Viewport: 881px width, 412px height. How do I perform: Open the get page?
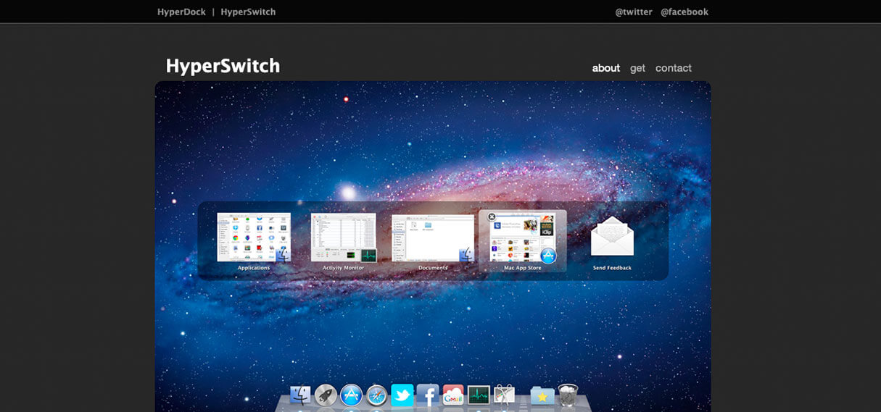(637, 68)
